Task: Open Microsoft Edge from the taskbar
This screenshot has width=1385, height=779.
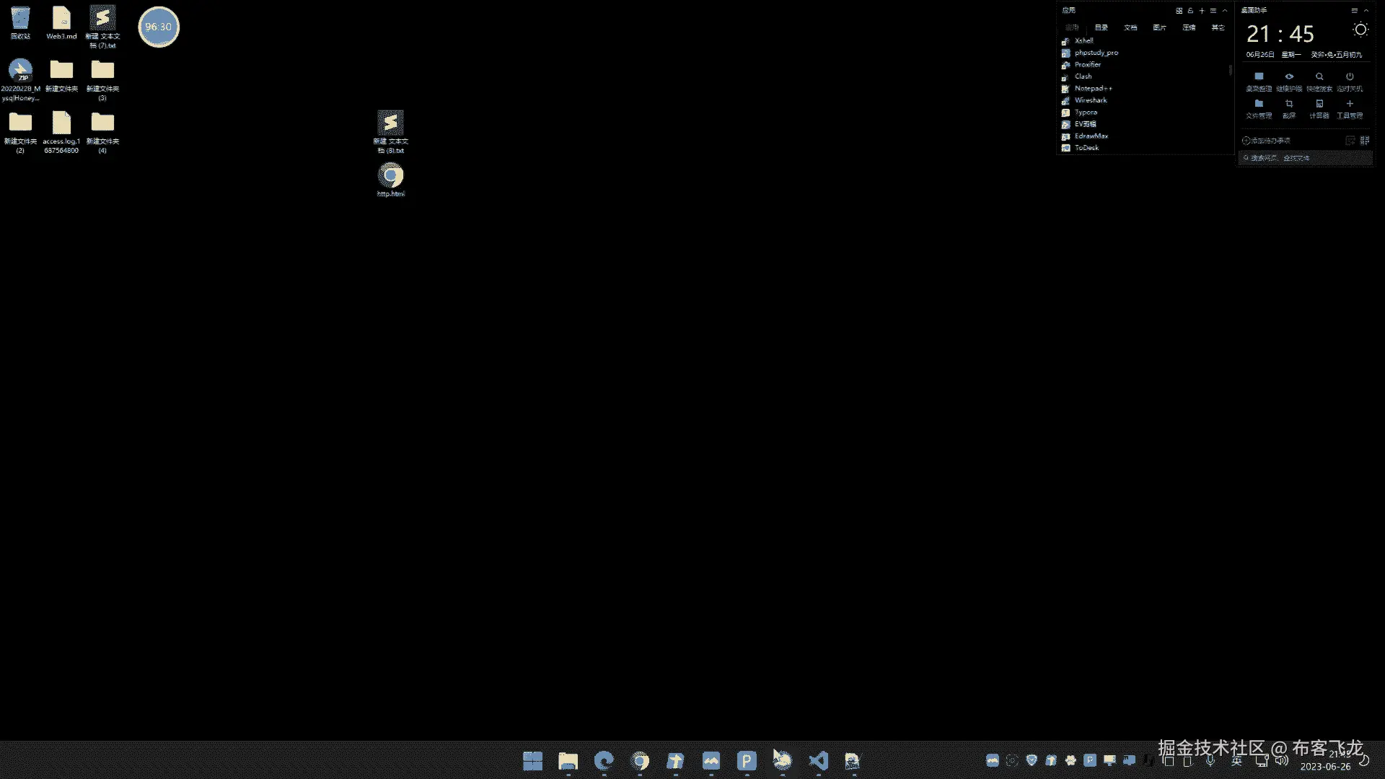Action: (x=604, y=760)
